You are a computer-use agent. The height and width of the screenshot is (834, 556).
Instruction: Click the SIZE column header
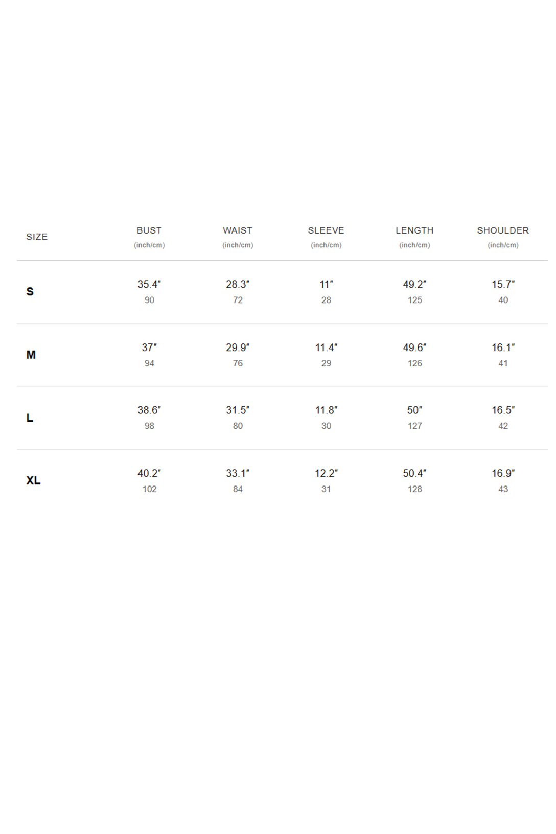tap(37, 237)
